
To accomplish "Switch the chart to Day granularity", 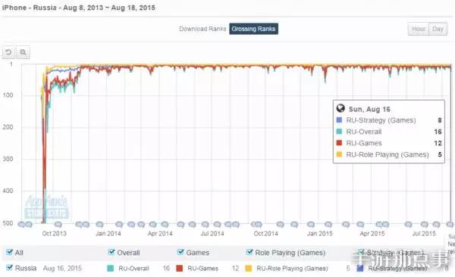I will pos(438,29).
